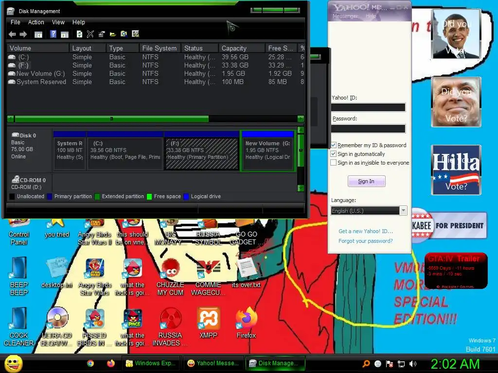Sort by the Capacity column header
The height and width of the screenshot is (373, 498).
pyautogui.click(x=242, y=48)
